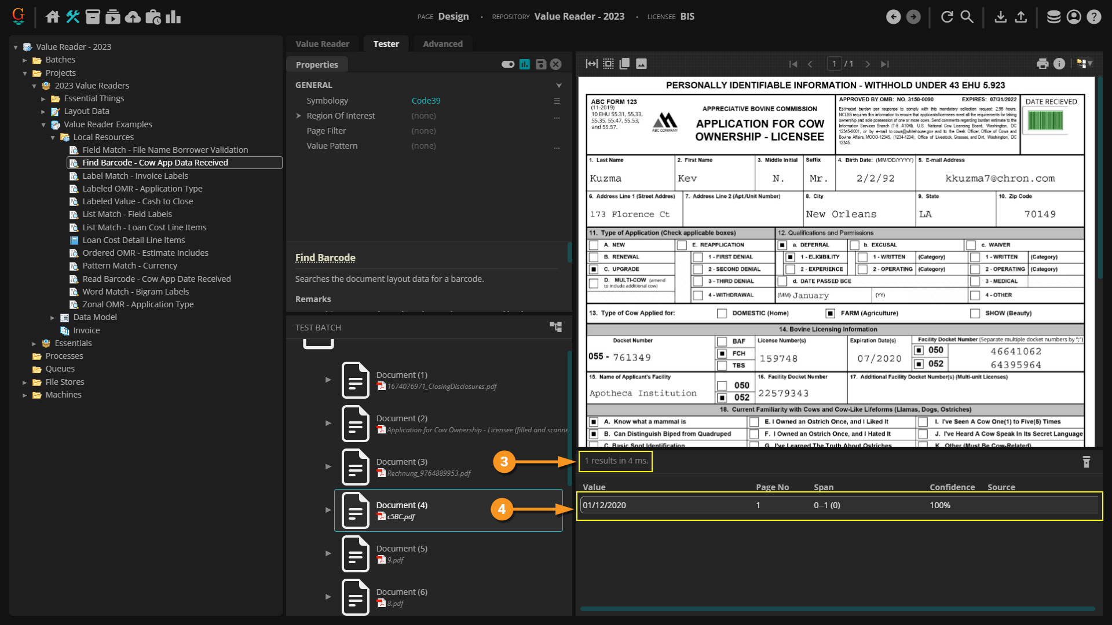
Task: Open the cloud upload icon
Action: [133, 17]
